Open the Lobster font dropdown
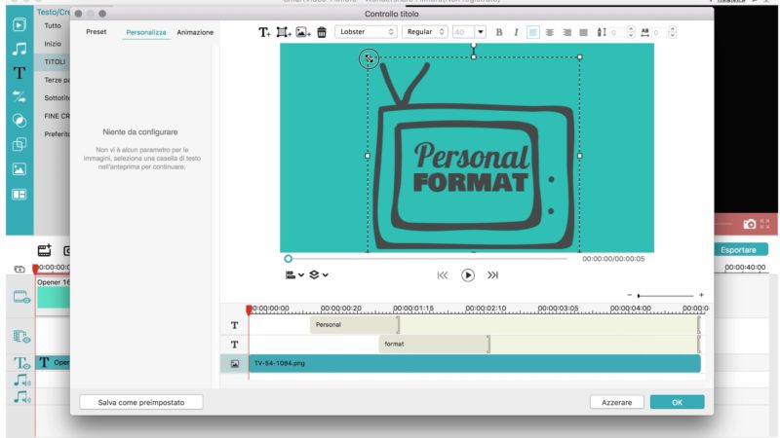Image resolution: width=780 pixels, height=438 pixels. click(x=366, y=32)
